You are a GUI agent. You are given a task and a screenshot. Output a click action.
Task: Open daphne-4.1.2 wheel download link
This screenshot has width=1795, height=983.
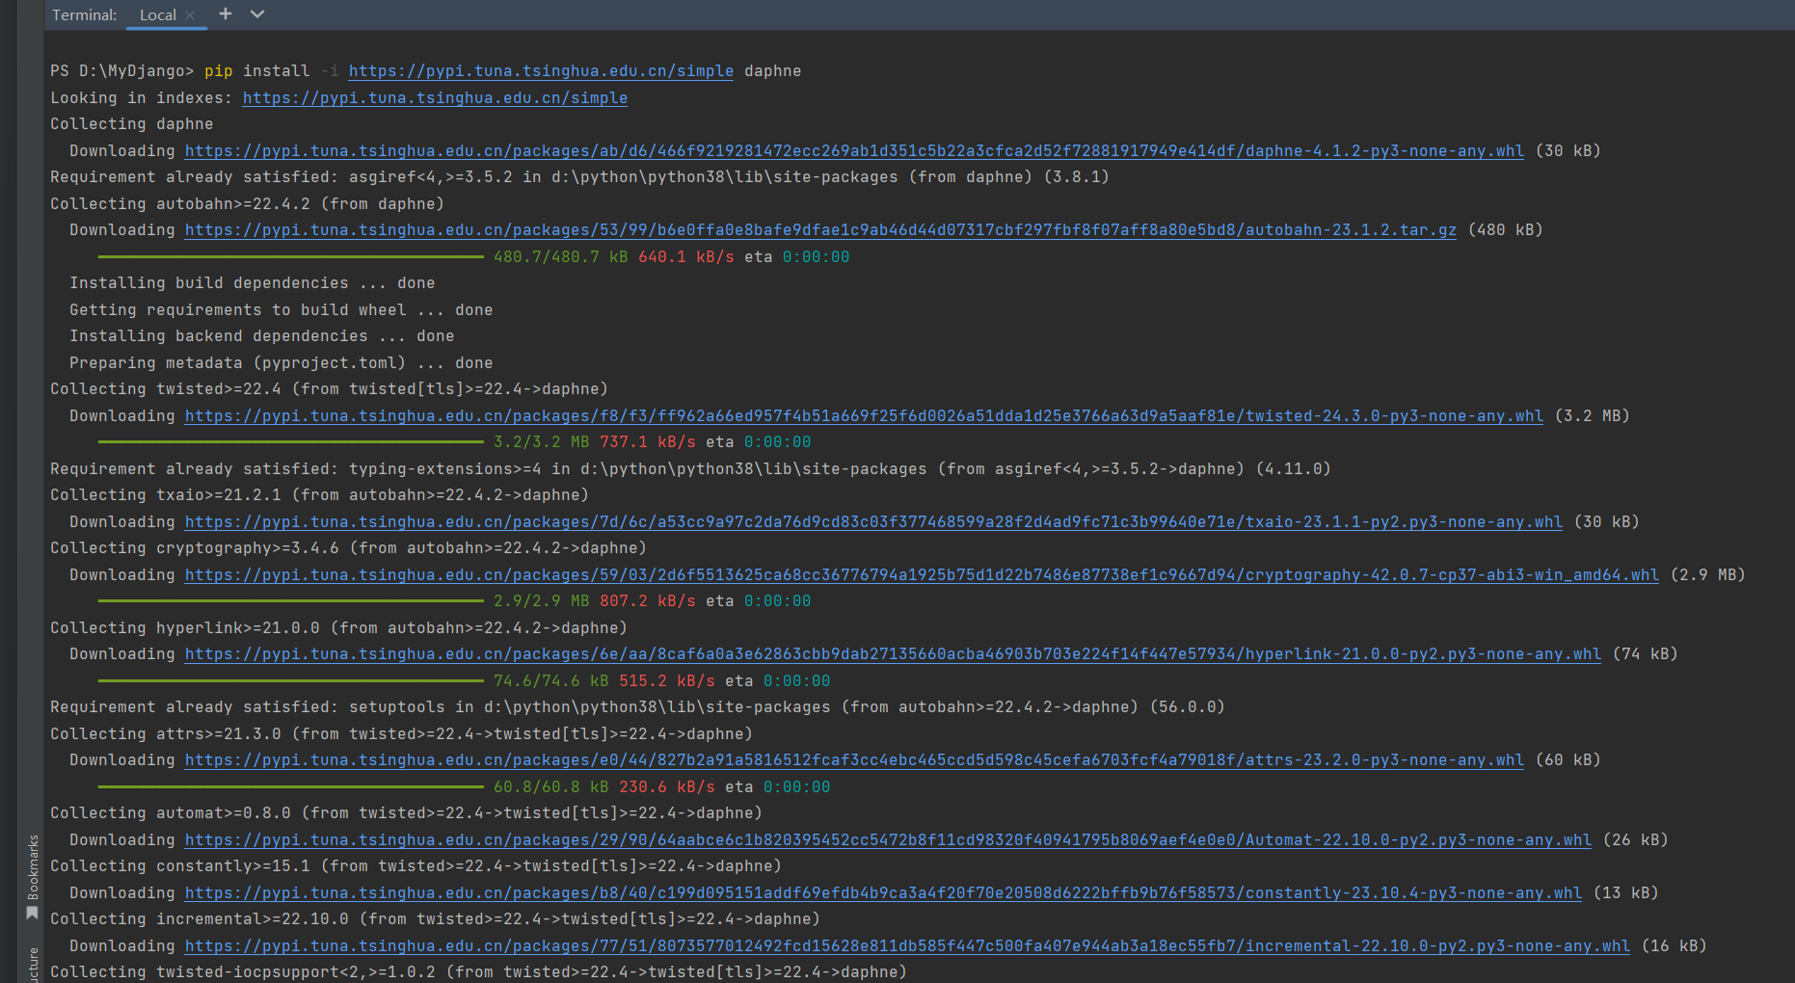(854, 151)
